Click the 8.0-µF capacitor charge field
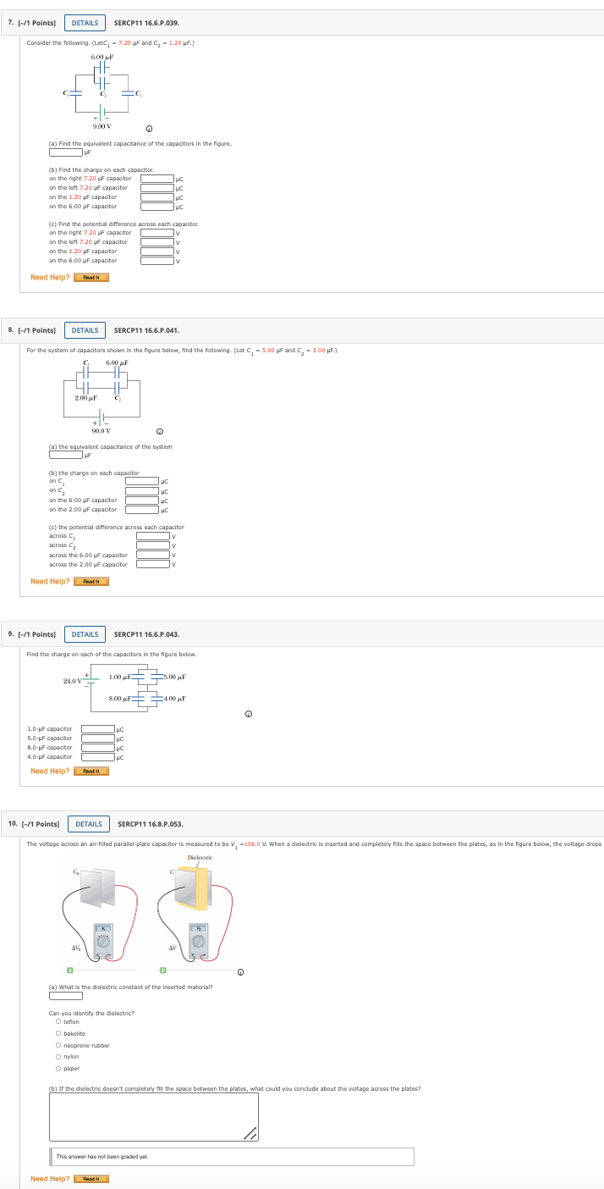 click(x=97, y=748)
